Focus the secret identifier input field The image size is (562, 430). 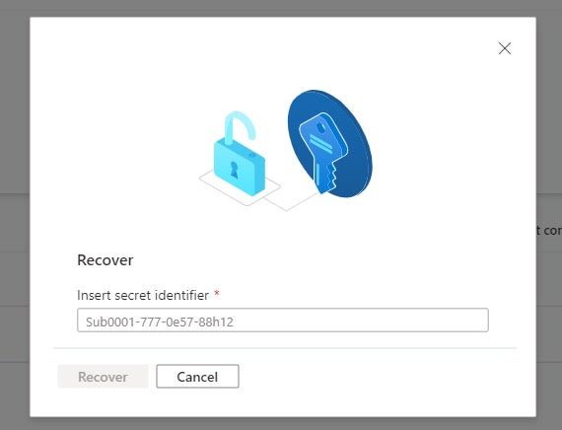(282, 320)
